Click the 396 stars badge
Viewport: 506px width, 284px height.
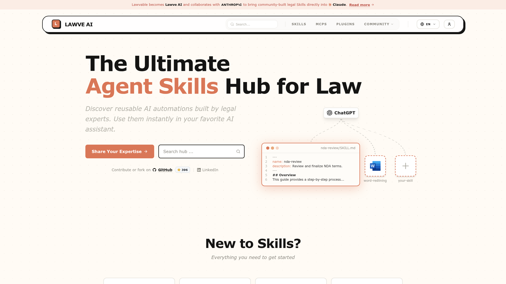pyautogui.click(x=183, y=170)
